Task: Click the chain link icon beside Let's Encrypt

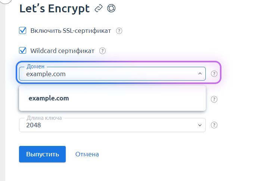Action: coord(99,8)
